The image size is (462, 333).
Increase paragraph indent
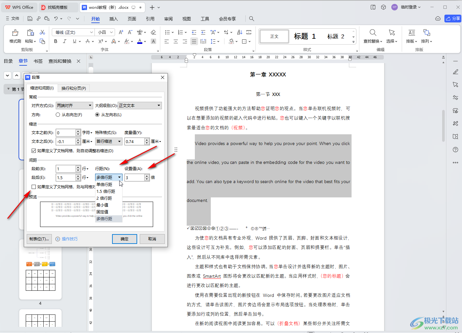(203, 32)
